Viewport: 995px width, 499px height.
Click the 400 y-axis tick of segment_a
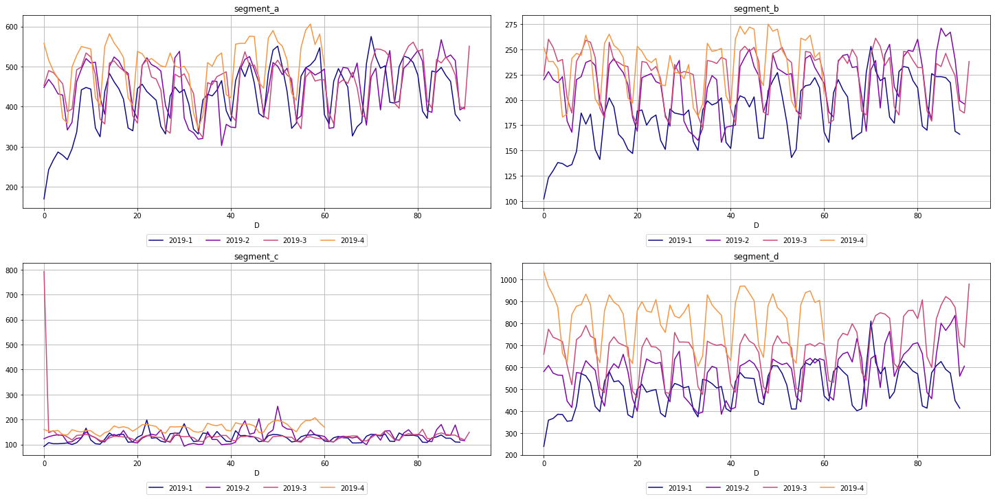[x=11, y=107]
